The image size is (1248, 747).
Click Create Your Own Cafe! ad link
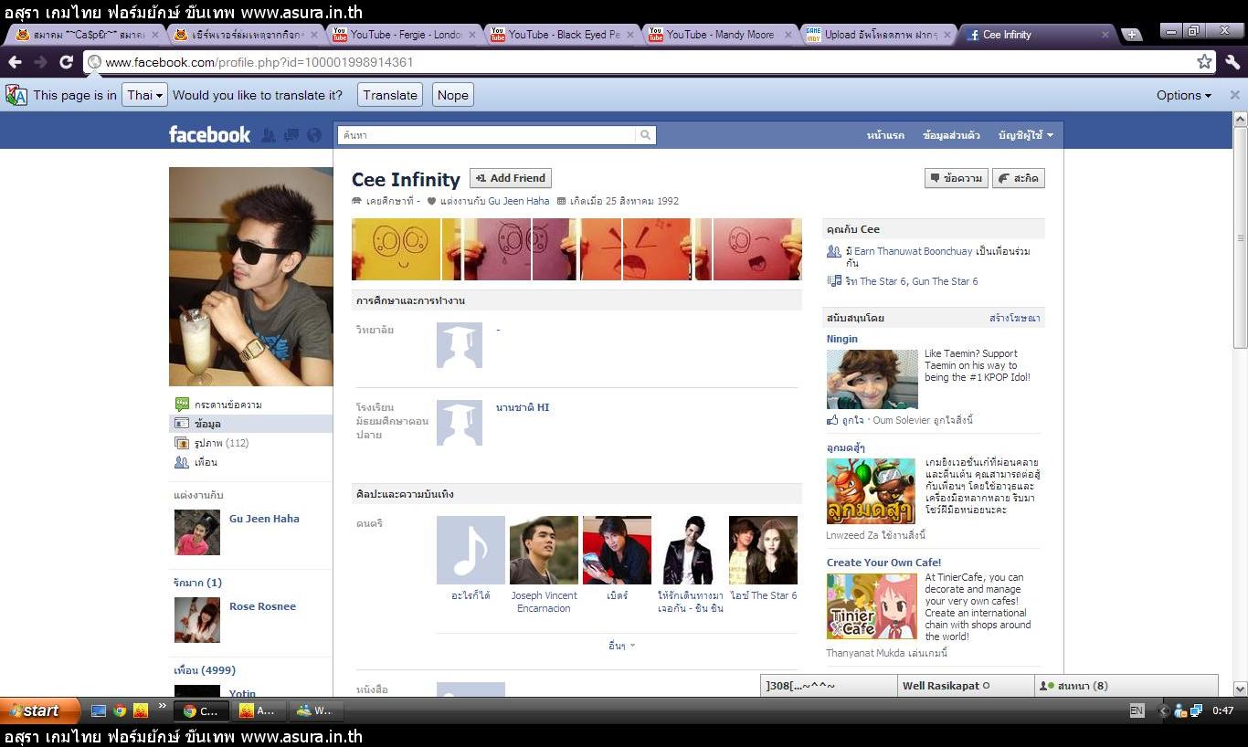click(x=883, y=563)
